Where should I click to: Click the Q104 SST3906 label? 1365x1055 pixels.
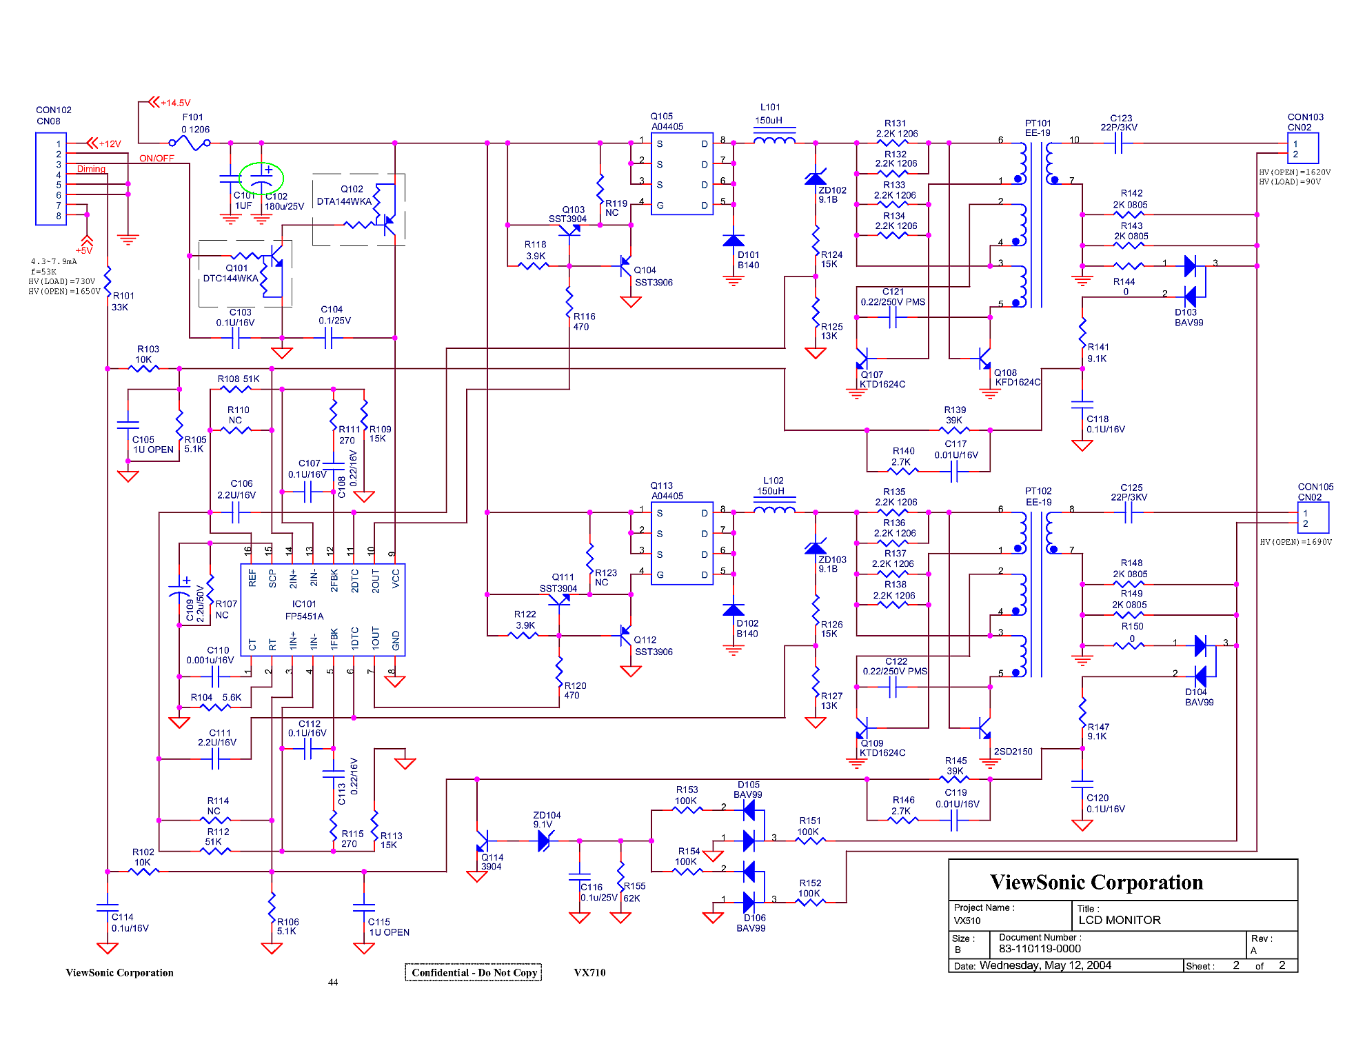click(x=653, y=277)
